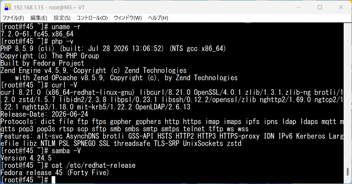Click the window title "192.168.1.15 - root@f45:~ VT"
The image size is (352, 184).
tap(49, 8)
